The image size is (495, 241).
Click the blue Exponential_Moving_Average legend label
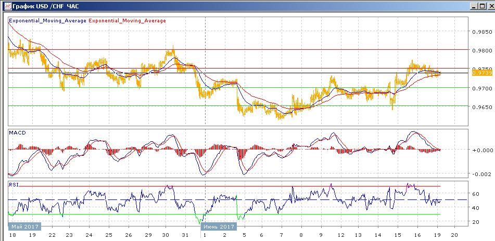[47, 21]
